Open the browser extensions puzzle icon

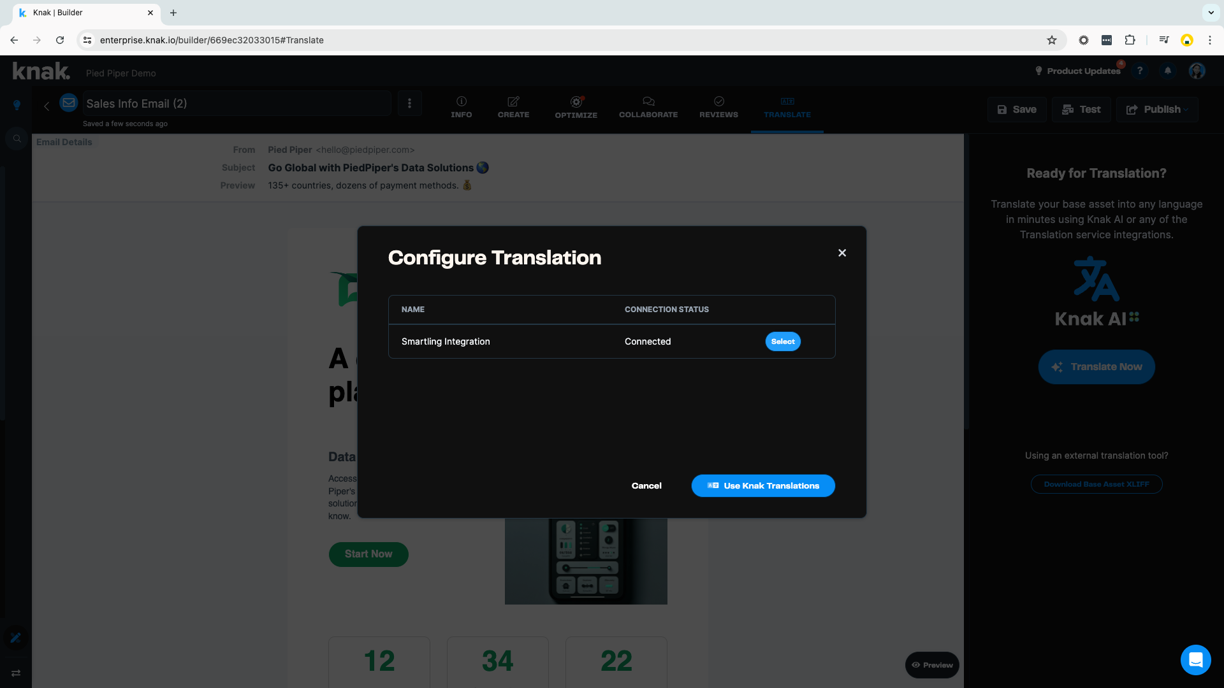[1130, 40]
